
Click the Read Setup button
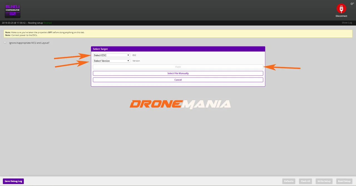(344, 181)
